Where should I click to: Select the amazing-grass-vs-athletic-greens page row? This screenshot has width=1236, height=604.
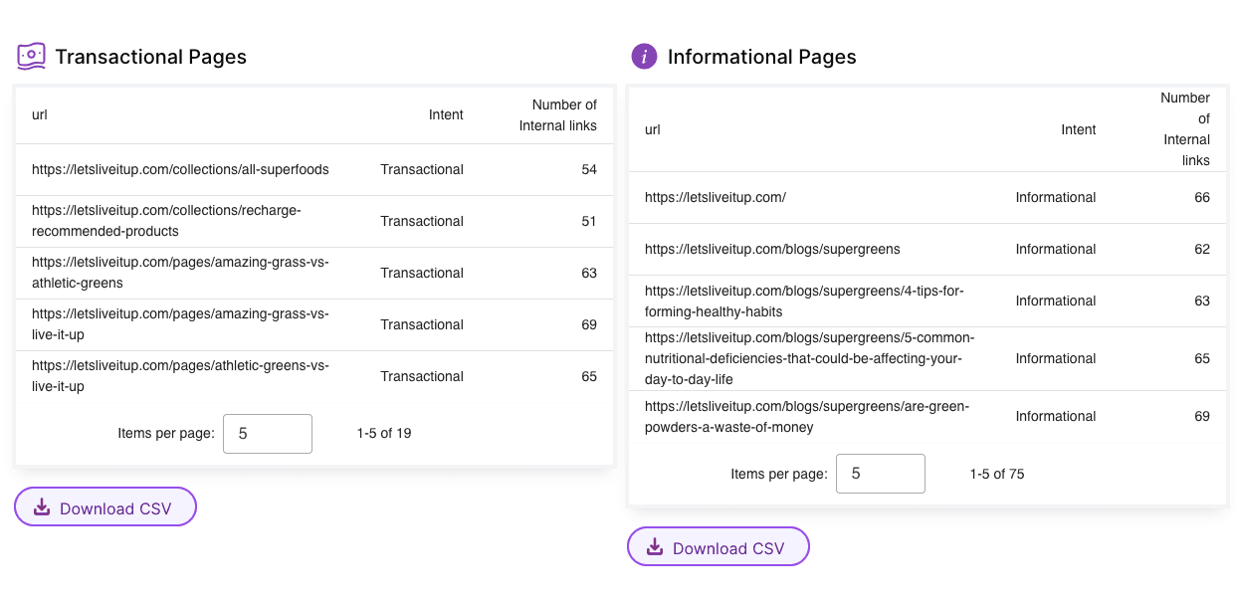(x=180, y=274)
